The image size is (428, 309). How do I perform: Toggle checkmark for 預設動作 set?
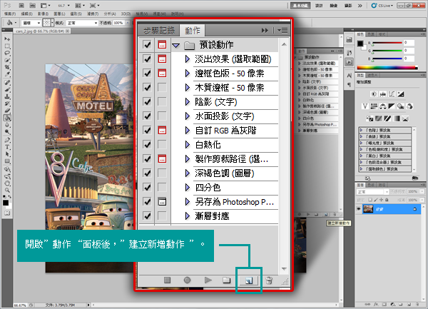[x=147, y=44]
